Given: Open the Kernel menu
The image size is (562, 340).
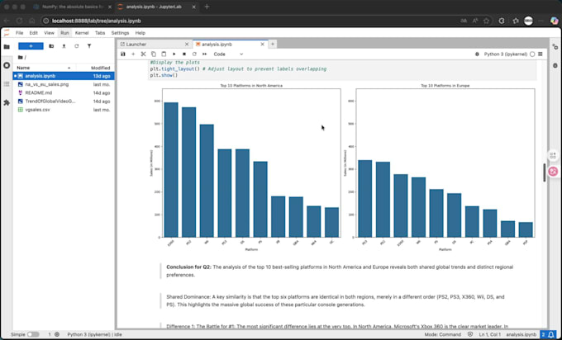Looking at the screenshot, I should point(82,32).
